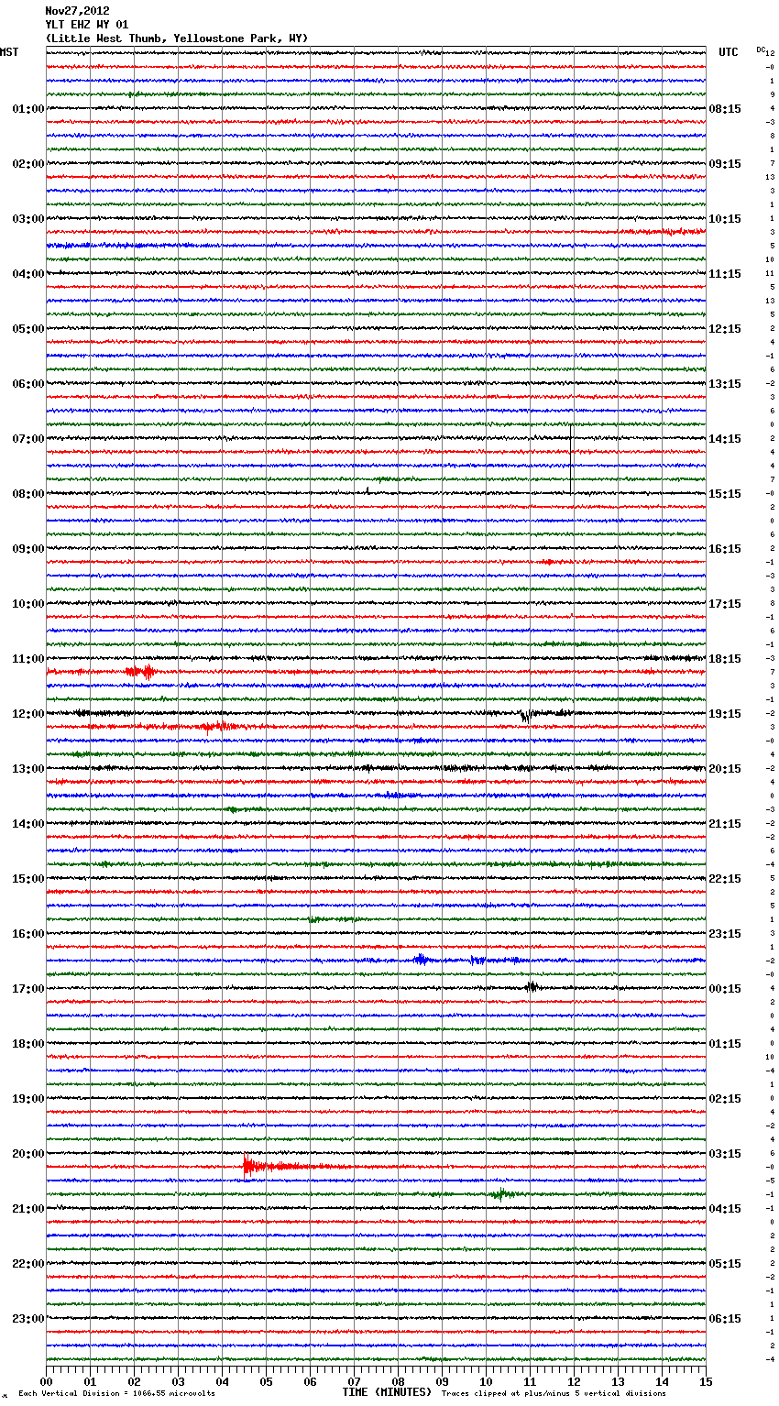Select the "01:00" MST time label
Screen dimensions: 779x1406
(28, 109)
